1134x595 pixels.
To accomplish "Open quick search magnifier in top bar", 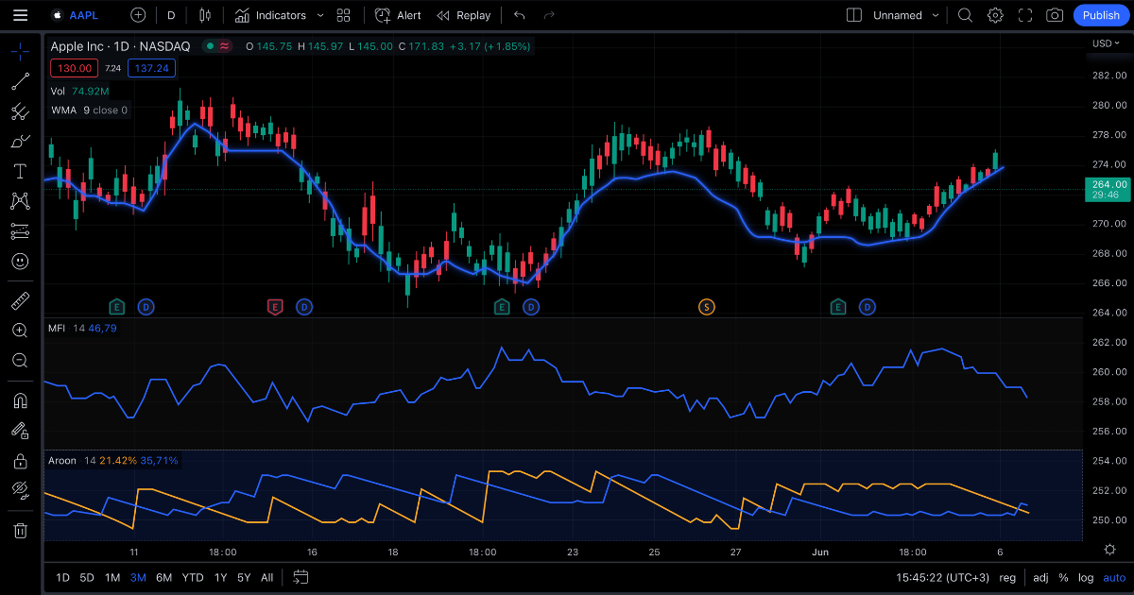I will 965,15.
